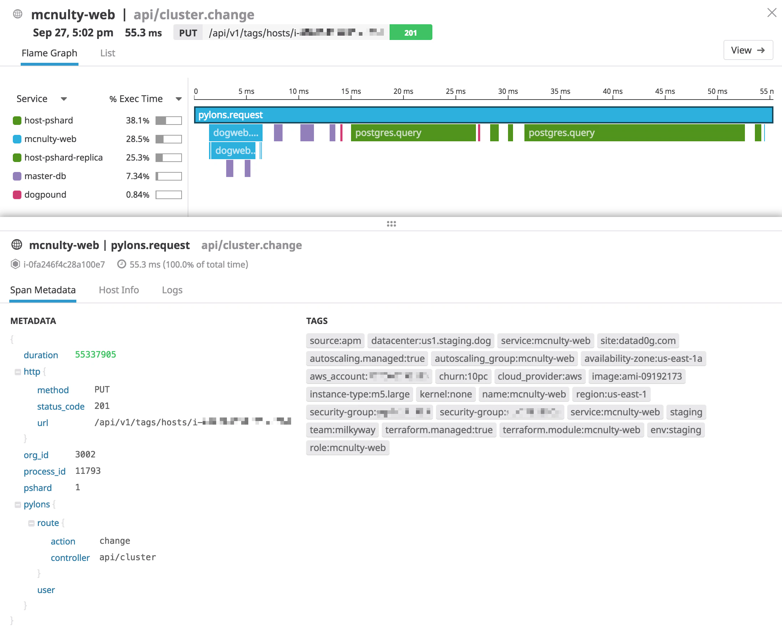This screenshot has height=628, width=782.
Task: Open the Span Metadata tab
Action: coord(43,290)
